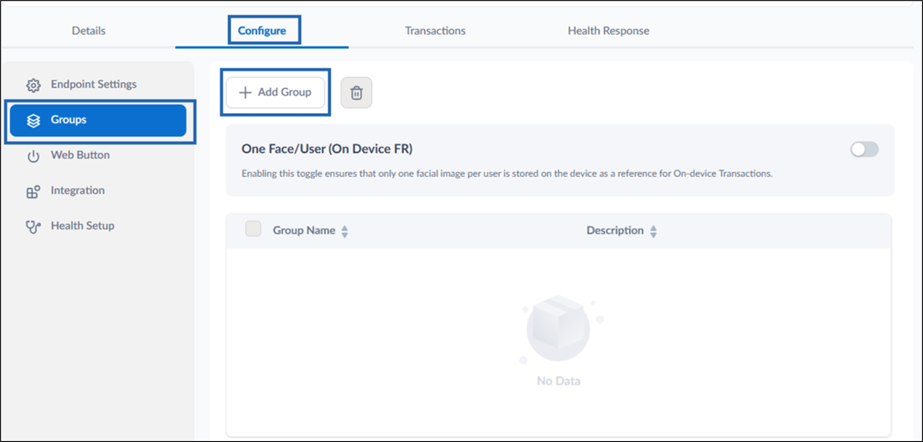The height and width of the screenshot is (442, 923).
Task: Open the Transactions tab
Action: pos(435,31)
